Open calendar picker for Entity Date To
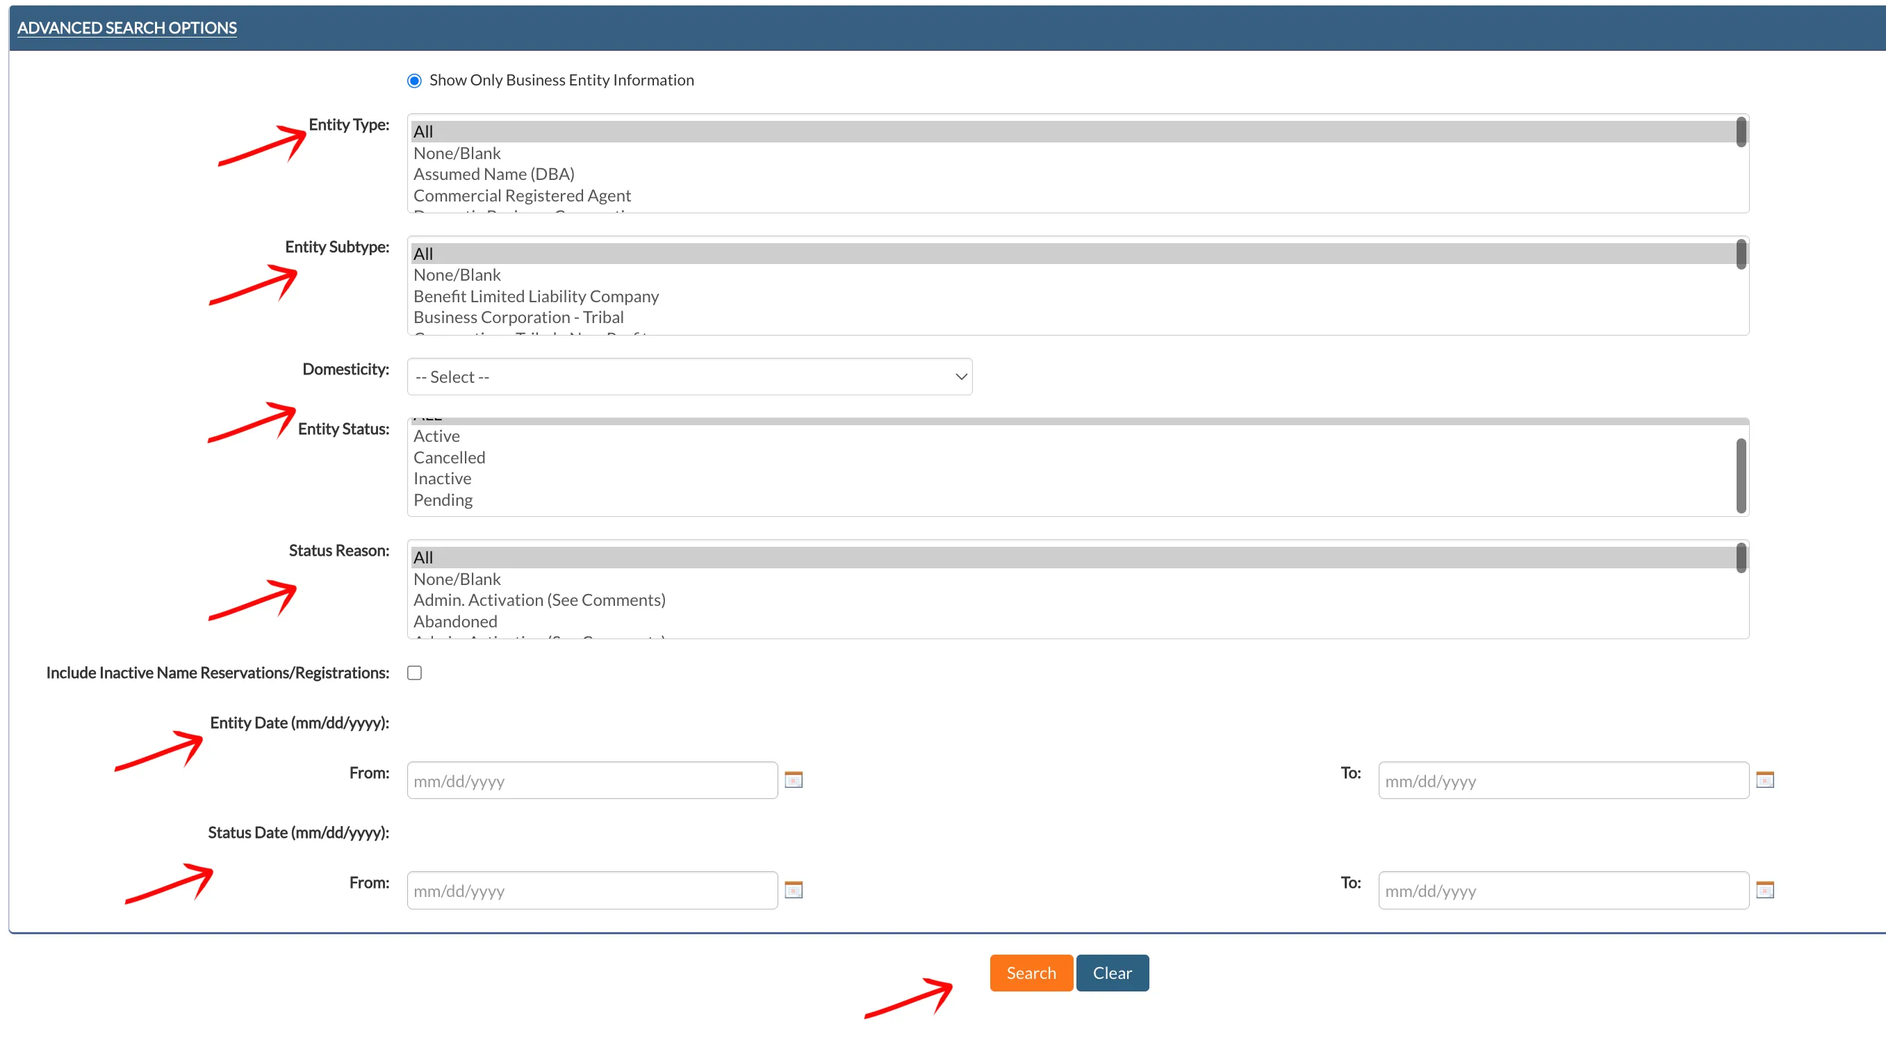Image resolution: width=1886 pixels, height=1038 pixels. [1765, 780]
